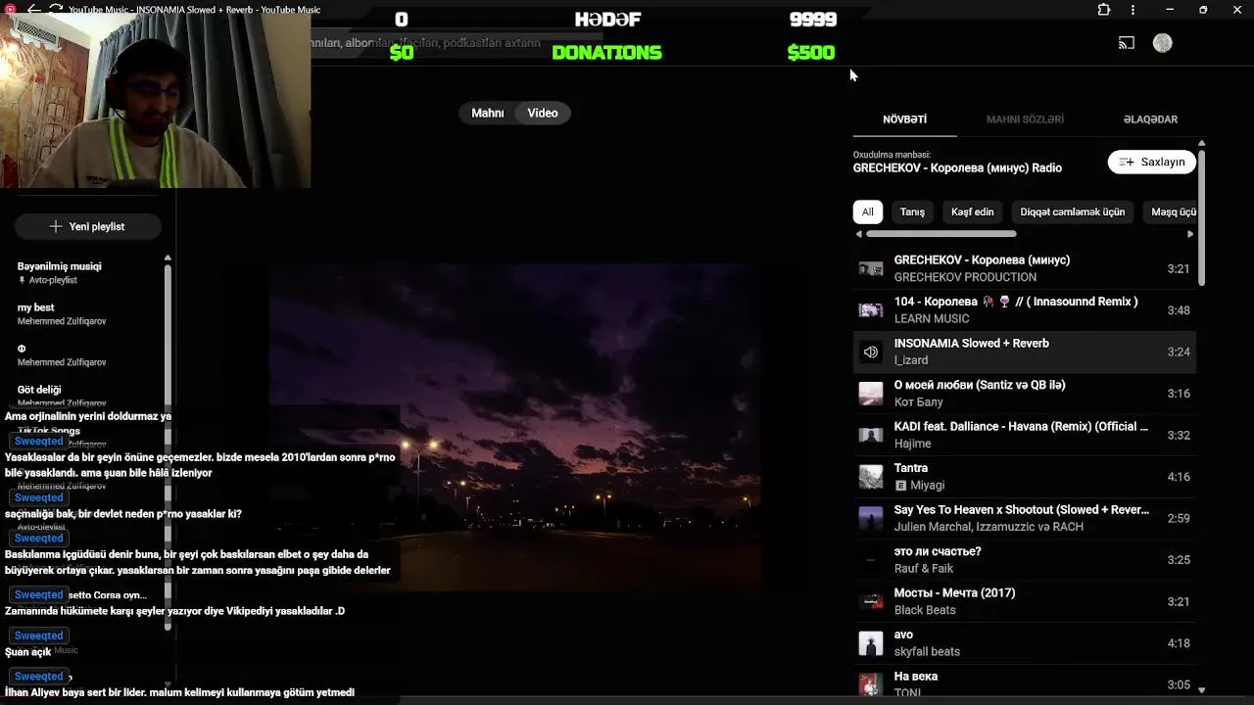Click the speaker icon on INSONAMIA row

[871, 352]
